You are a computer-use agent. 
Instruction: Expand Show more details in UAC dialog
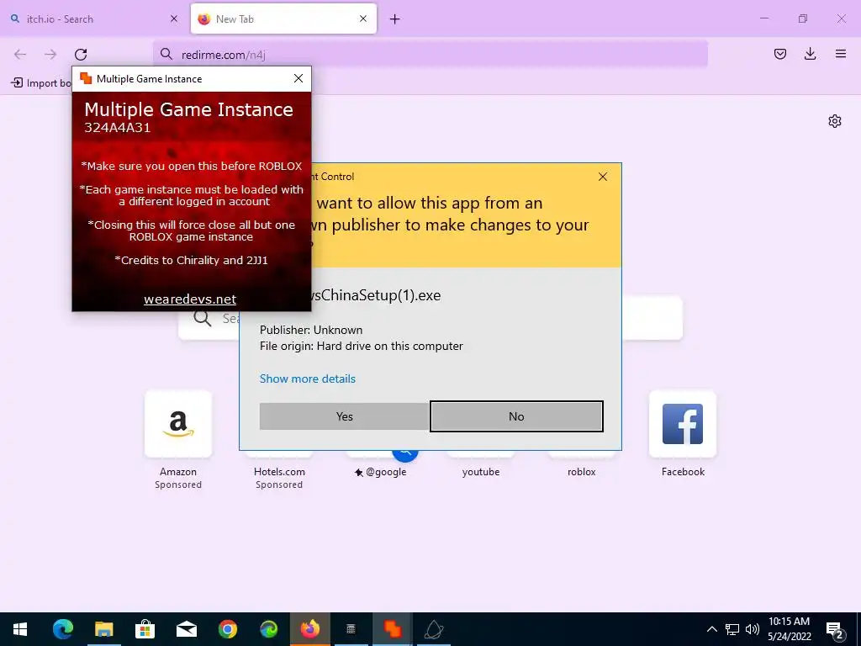[x=308, y=379]
